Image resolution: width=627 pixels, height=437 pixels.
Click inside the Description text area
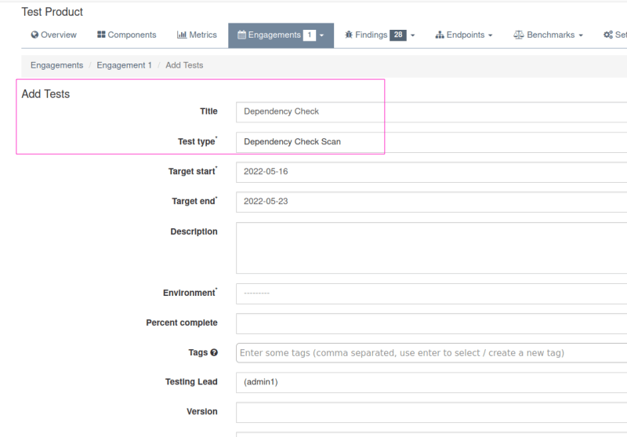point(432,248)
